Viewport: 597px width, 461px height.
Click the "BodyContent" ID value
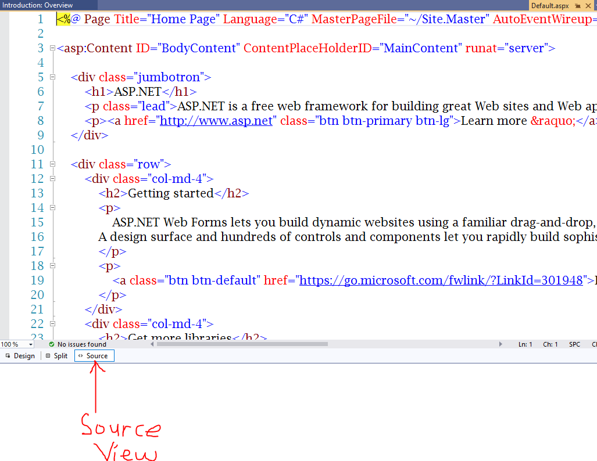tap(198, 48)
